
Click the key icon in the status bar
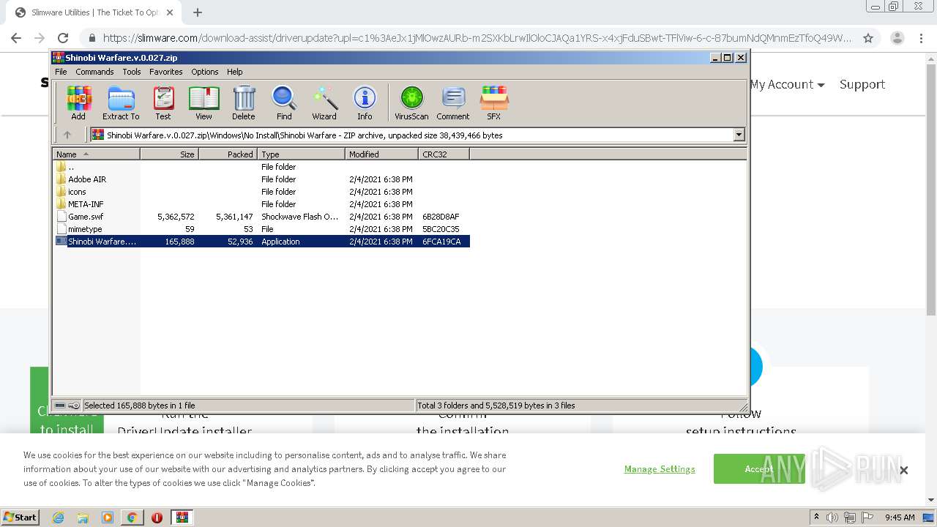coord(74,405)
